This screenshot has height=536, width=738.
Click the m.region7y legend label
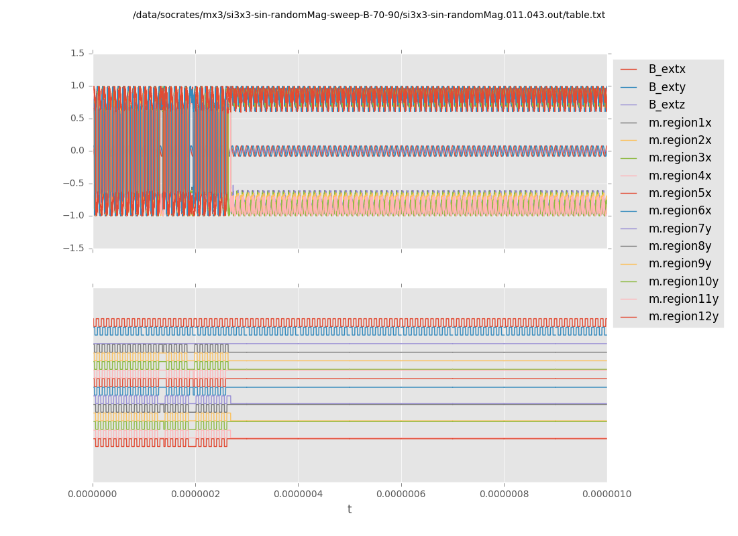point(680,228)
